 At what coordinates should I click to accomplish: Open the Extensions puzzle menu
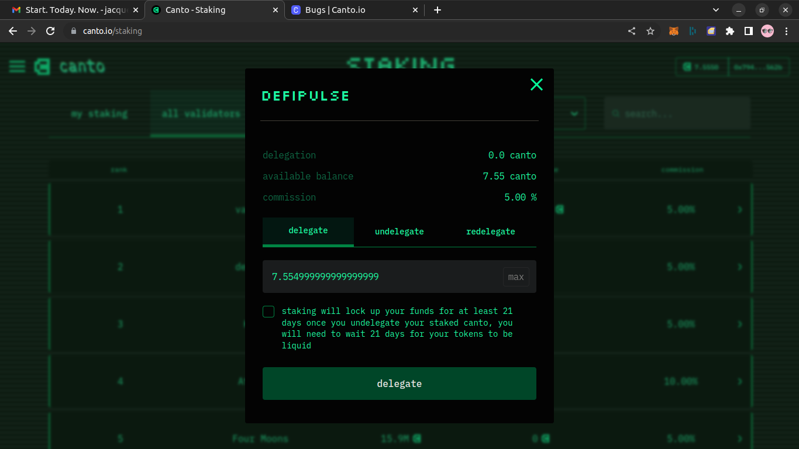(730, 31)
